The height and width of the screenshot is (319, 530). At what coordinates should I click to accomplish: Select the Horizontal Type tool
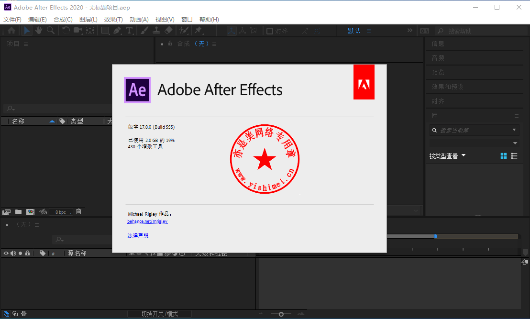point(129,31)
